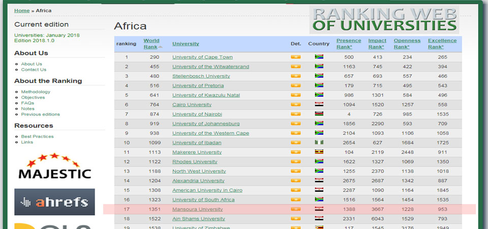Open Previous editions sidebar link

coord(41,114)
